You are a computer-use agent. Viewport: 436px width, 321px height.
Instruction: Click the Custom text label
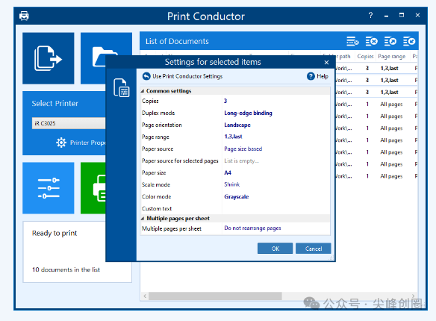pos(157,208)
